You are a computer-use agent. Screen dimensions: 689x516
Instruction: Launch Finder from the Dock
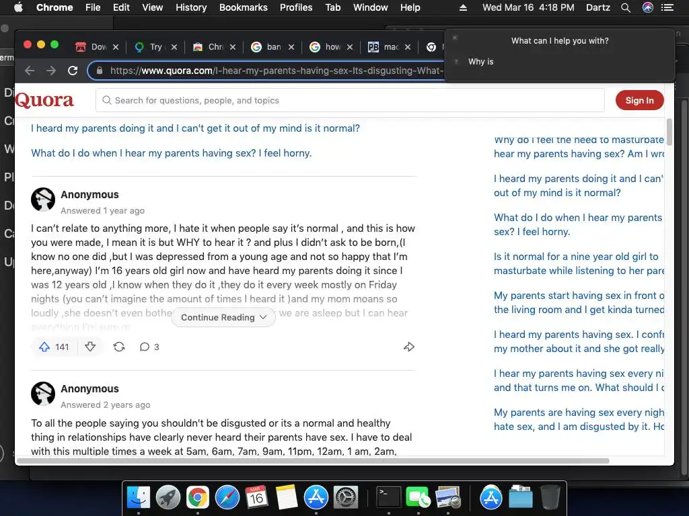139,498
